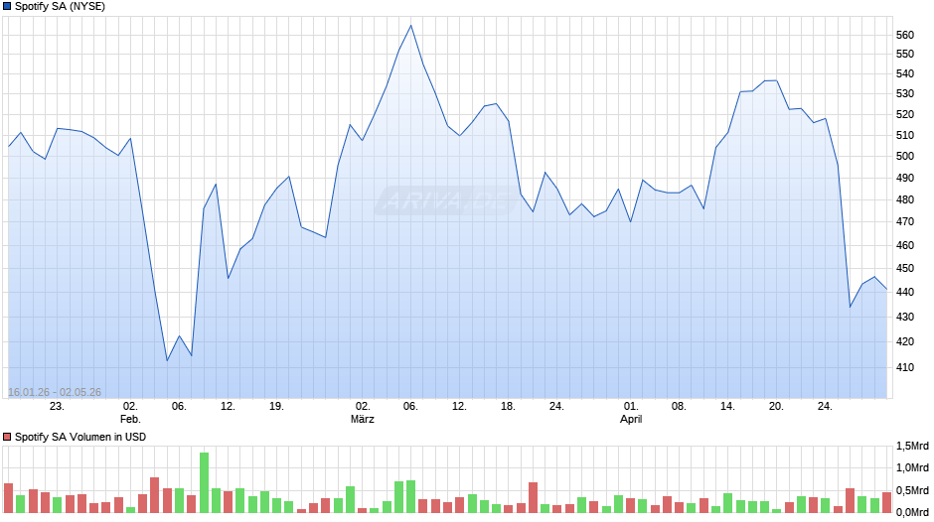The height and width of the screenshot is (522, 934).
Task: Click the '23.' date axis label
Action: pyautogui.click(x=57, y=407)
